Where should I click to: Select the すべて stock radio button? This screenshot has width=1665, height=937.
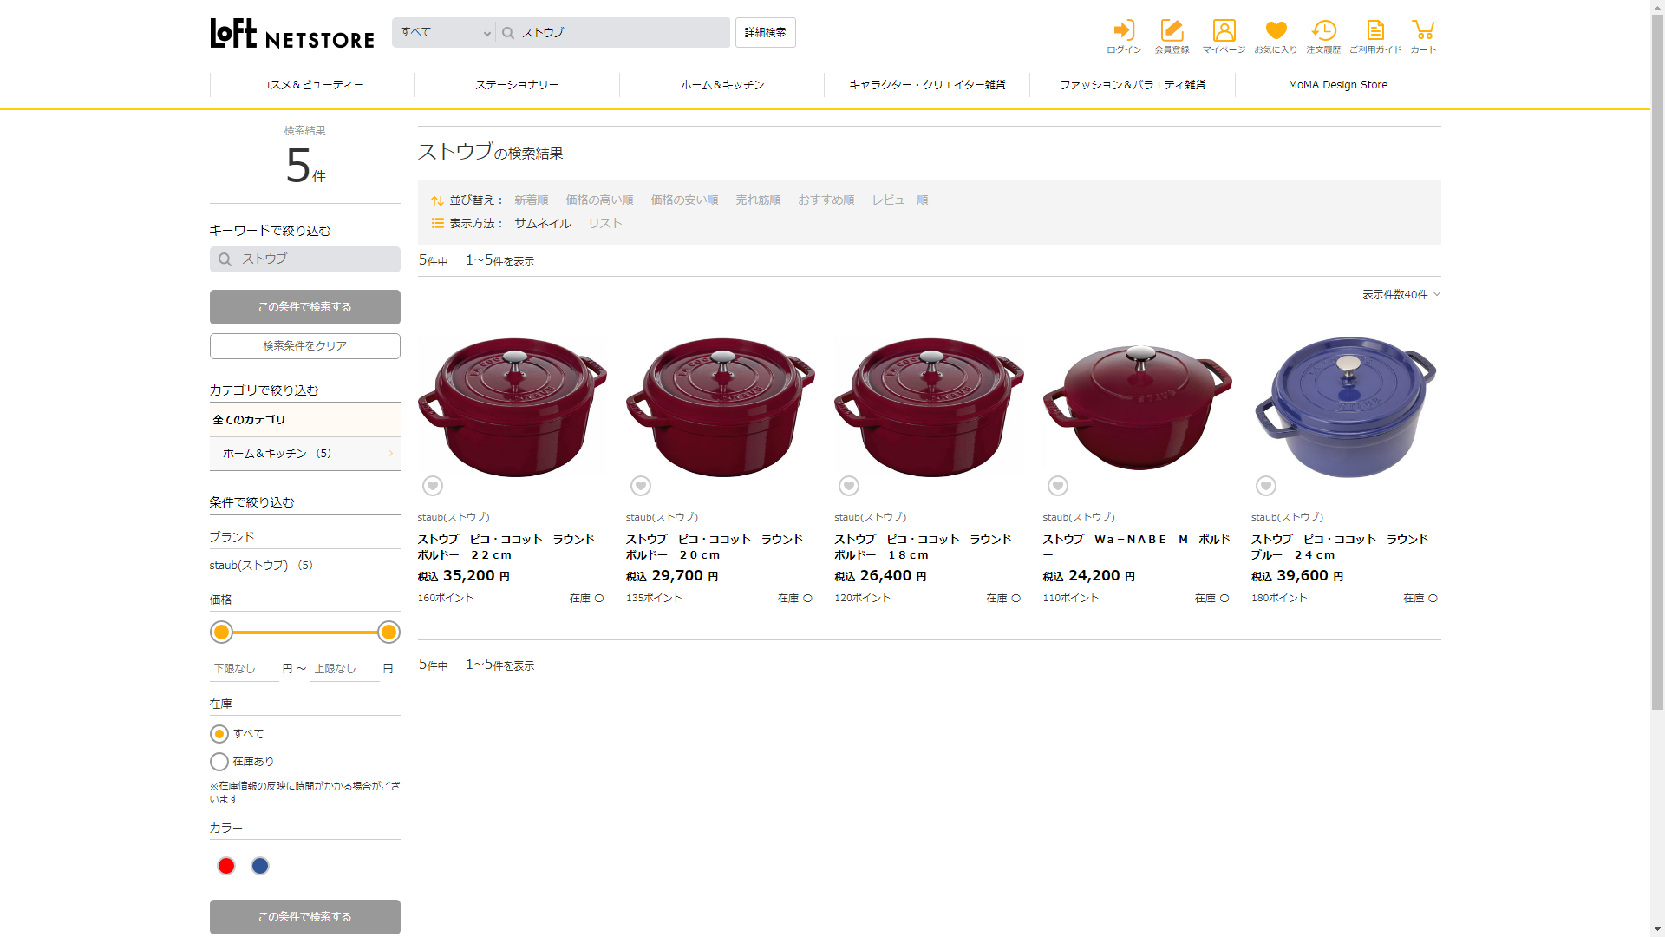(219, 734)
